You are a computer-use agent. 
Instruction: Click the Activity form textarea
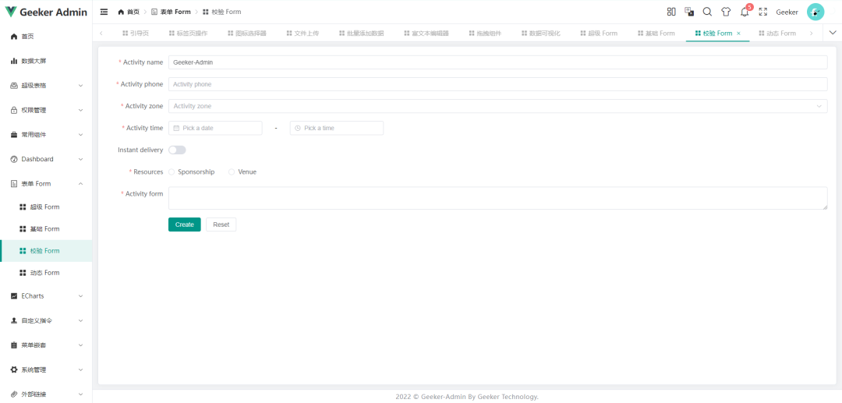[497, 198]
